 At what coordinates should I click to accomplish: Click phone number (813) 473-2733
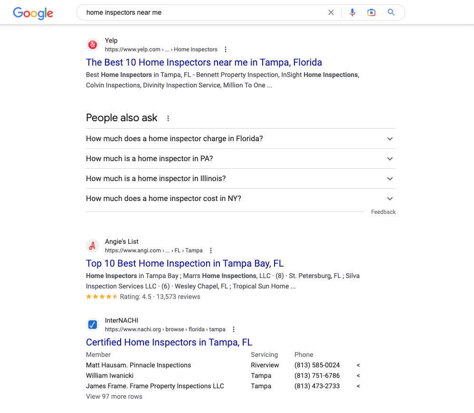[317, 386]
